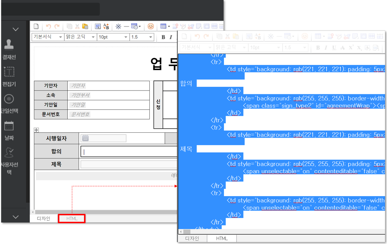The width and height of the screenshot is (387, 244).
Task: Select the 편집기 text box tool in sidebar
Action: [x=9, y=72]
